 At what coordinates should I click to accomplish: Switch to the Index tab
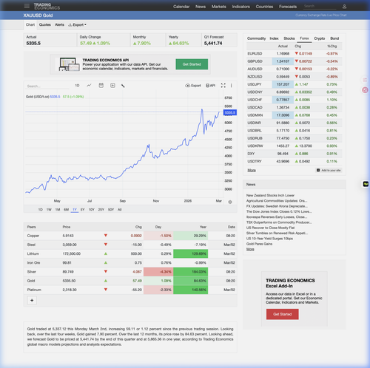pos(274,38)
